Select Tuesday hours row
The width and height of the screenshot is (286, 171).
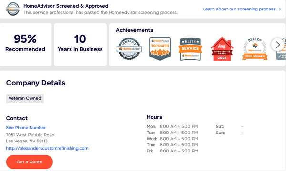tap(173, 133)
